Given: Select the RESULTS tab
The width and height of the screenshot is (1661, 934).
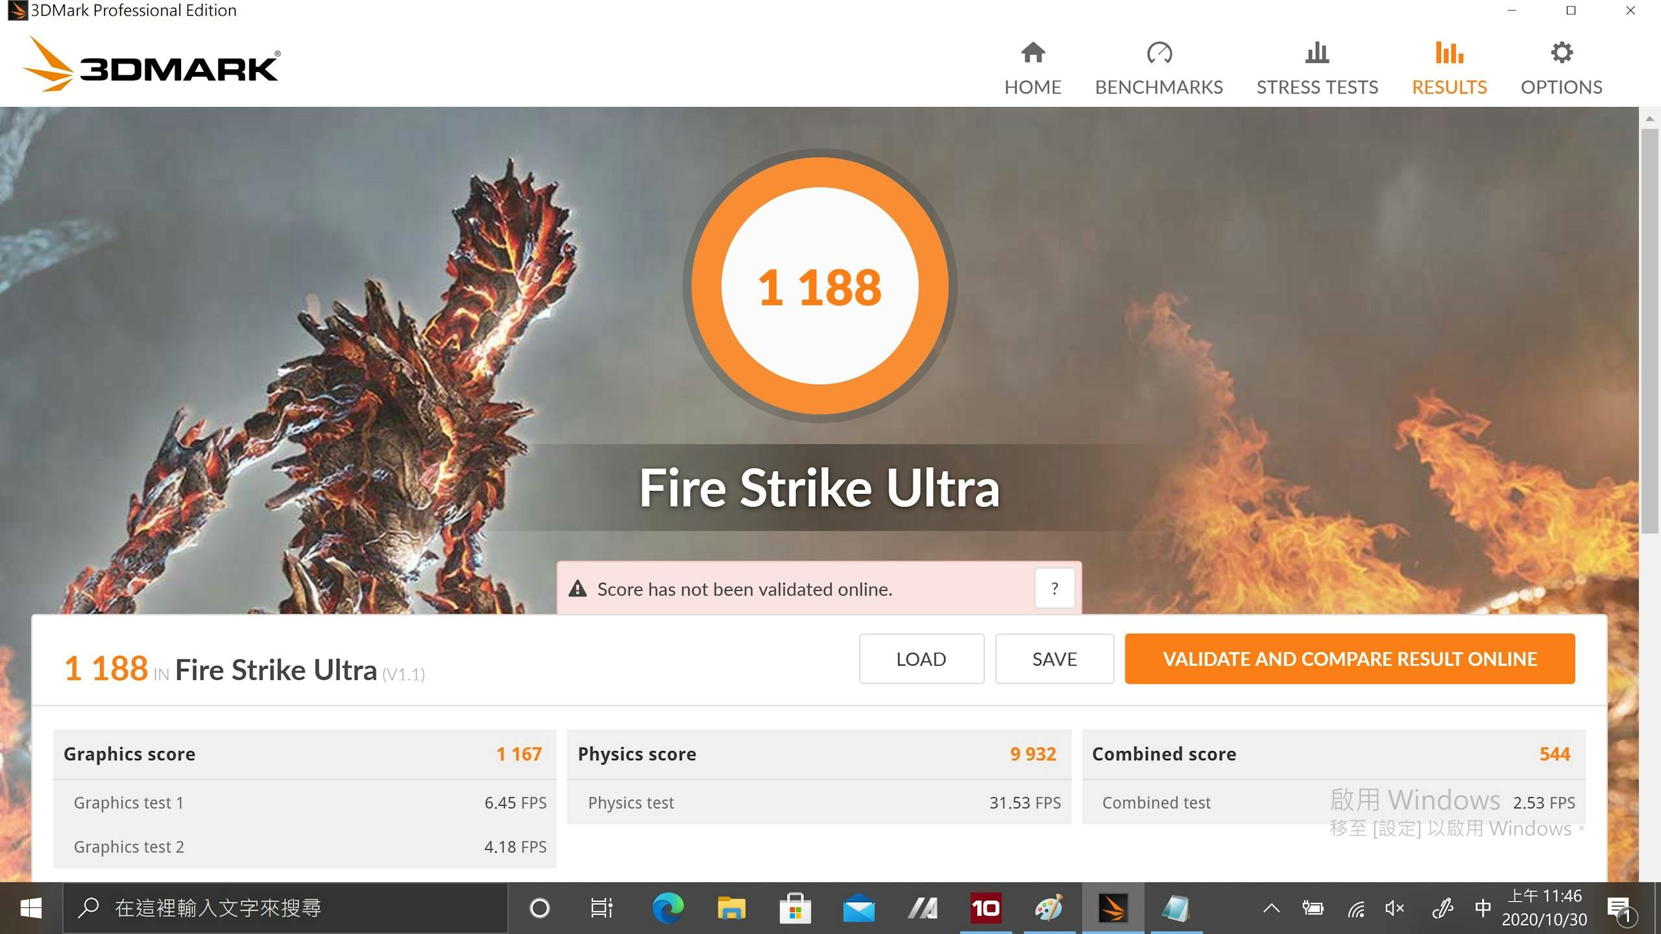Looking at the screenshot, I should click(x=1449, y=69).
